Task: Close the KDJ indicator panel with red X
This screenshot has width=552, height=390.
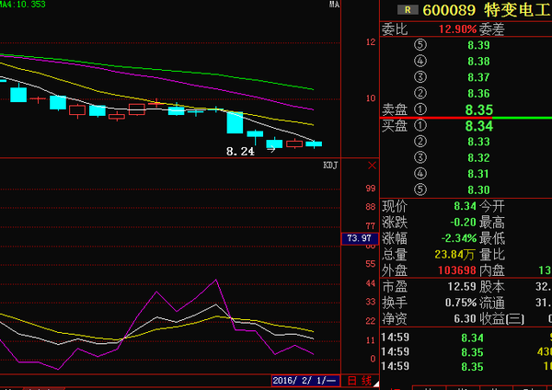Action: 372,166
